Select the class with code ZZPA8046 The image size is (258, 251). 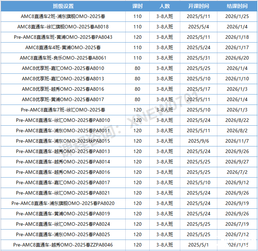tap(63, 245)
